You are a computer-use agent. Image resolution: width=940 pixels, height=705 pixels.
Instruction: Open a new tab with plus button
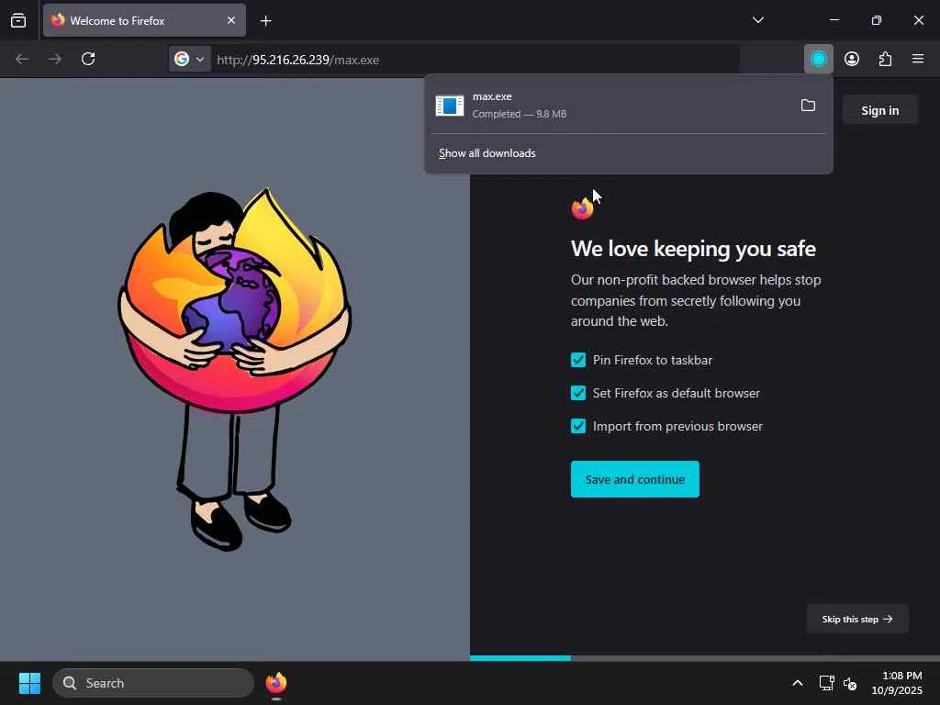[x=265, y=21]
